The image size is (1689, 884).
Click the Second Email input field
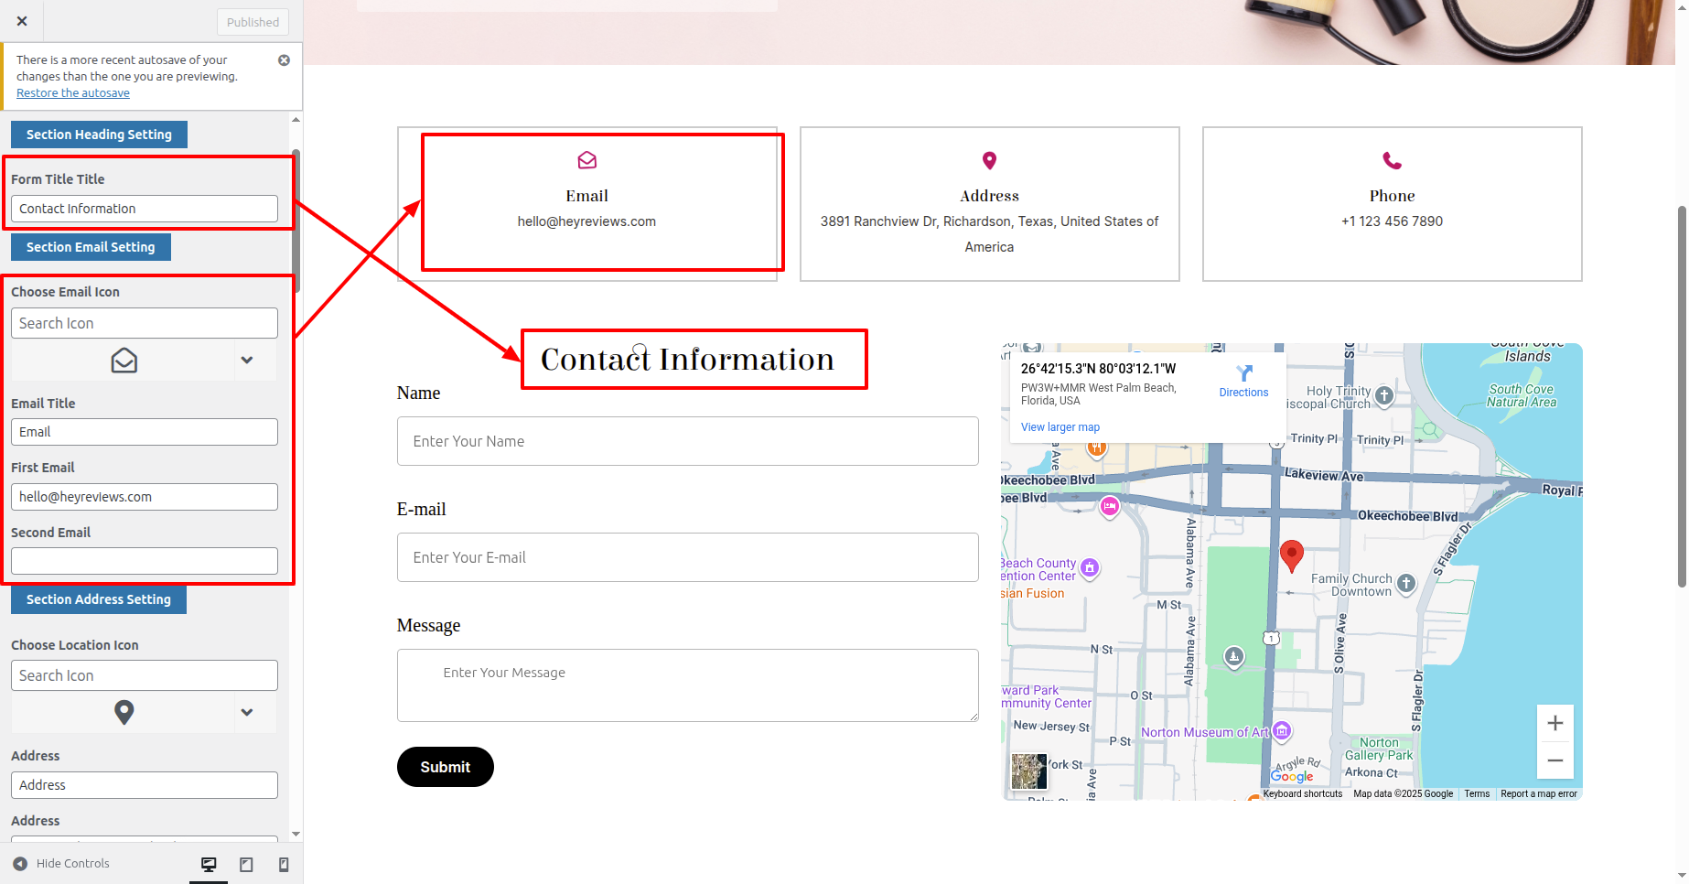point(145,561)
